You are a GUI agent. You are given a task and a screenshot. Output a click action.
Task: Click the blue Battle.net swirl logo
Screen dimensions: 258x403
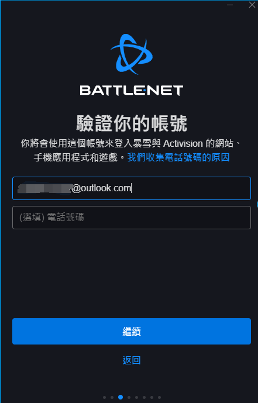pyautogui.click(x=132, y=54)
